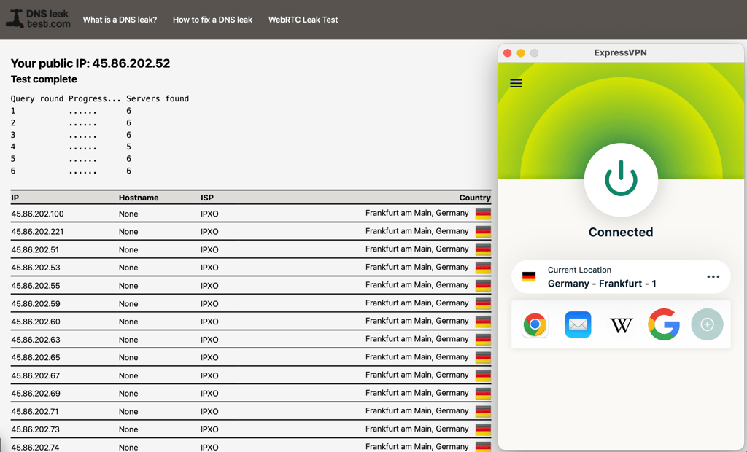Viewport: 747px width, 452px height.
Task: Click the IP column header
Action: tap(15, 198)
